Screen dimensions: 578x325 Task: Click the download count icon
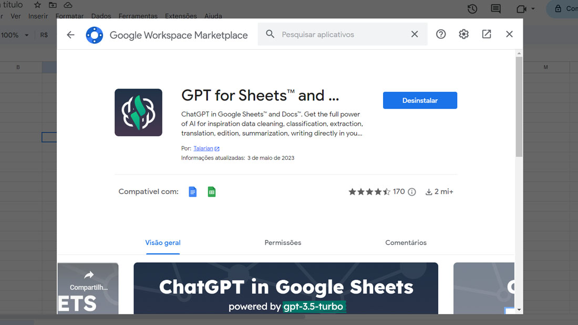click(429, 192)
